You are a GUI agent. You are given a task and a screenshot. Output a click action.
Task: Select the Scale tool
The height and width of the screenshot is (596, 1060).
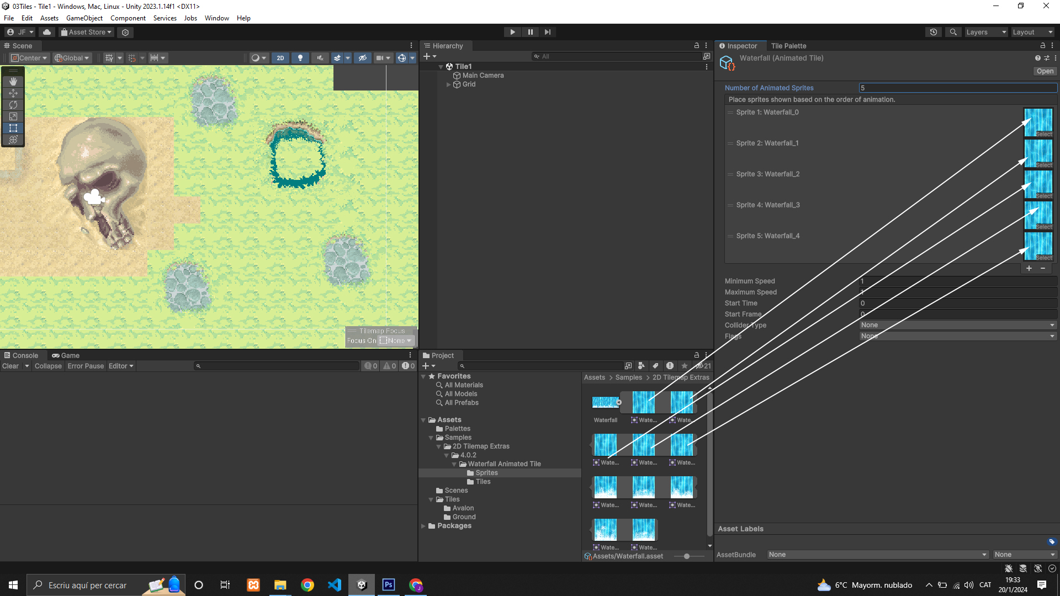[13, 116]
